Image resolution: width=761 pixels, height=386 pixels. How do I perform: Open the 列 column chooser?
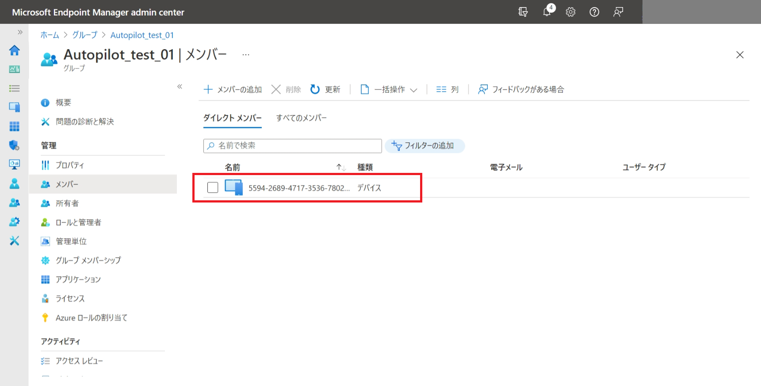447,89
